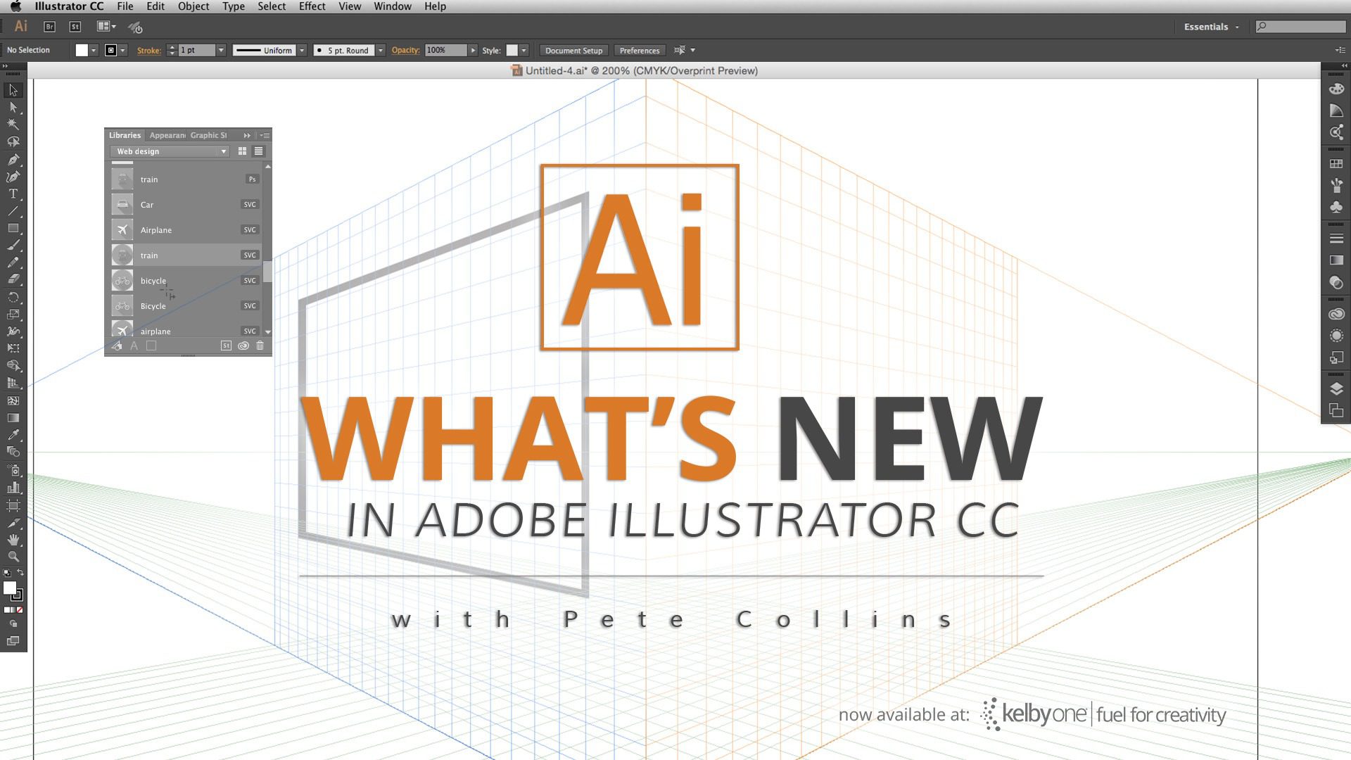Open Adobe Bridge from the Br icon
Image resolution: width=1351 pixels, height=760 pixels.
pos(49,27)
